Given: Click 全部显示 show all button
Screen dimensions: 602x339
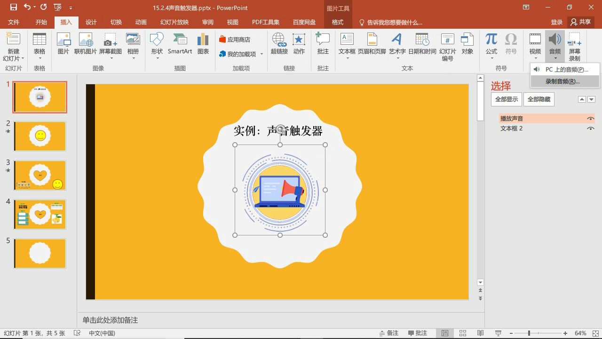Looking at the screenshot, I should click(x=507, y=99).
